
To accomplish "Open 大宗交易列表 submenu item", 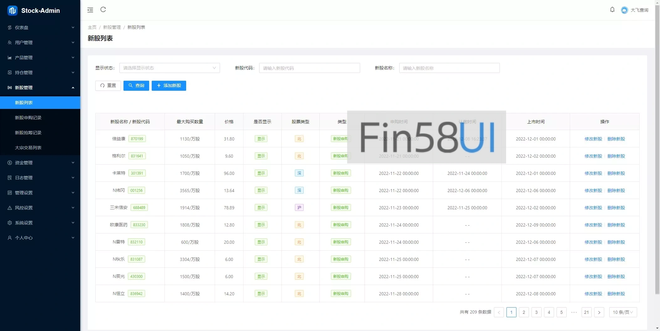I will (x=28, y=148).
